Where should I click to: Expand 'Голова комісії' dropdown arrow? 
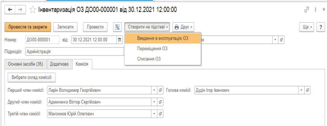(302, 90)
